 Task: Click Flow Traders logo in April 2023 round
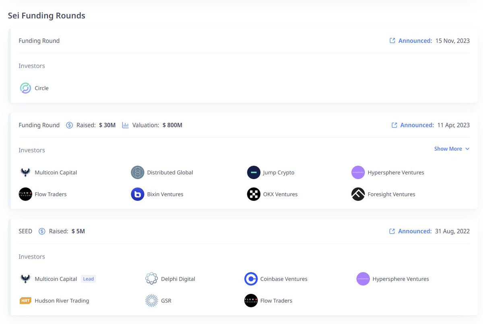(25, 194)
